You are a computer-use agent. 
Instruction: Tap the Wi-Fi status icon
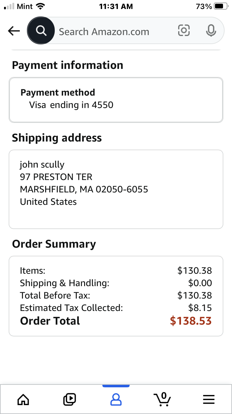tap(40, 6)
